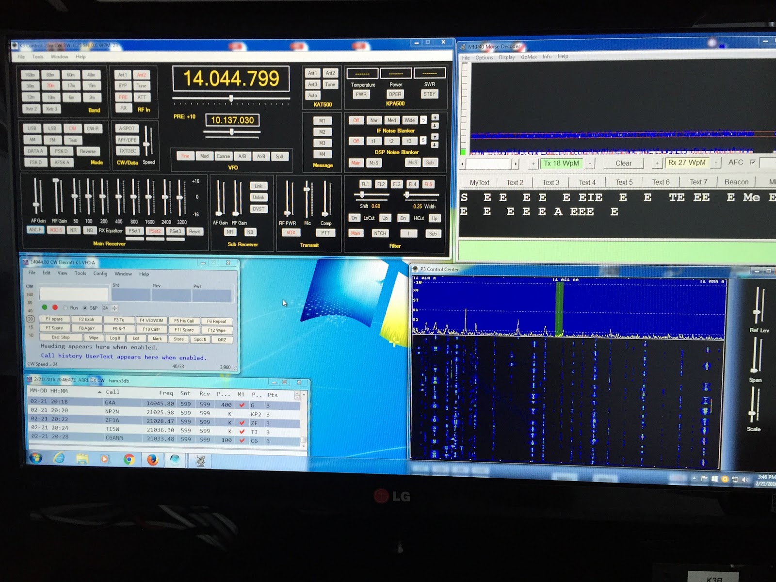Click the 14.044.799 VFO A frequency display
This screenshot has height=582, width=776.
231,79
